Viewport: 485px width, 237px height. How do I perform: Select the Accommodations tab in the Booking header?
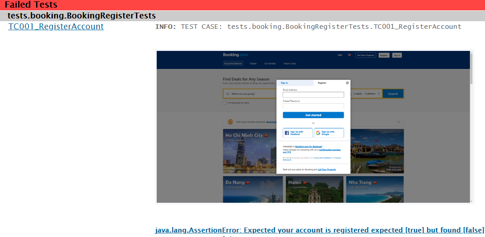coord(233,64)
